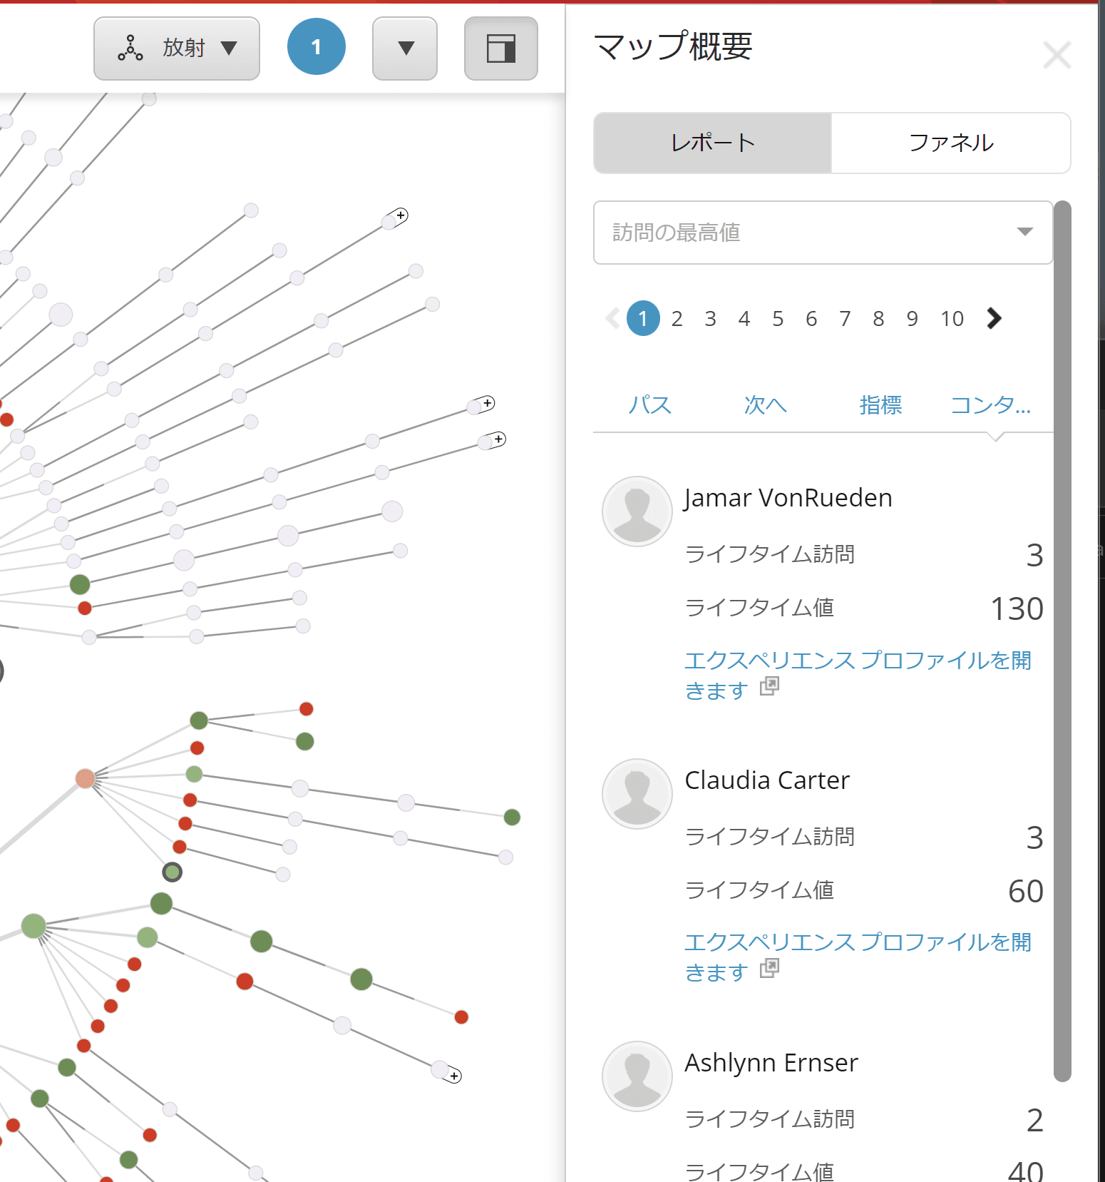Go to previous page with the left chevron
The width and height of the screenshot is (1105, 1182).
click(612, 318)
